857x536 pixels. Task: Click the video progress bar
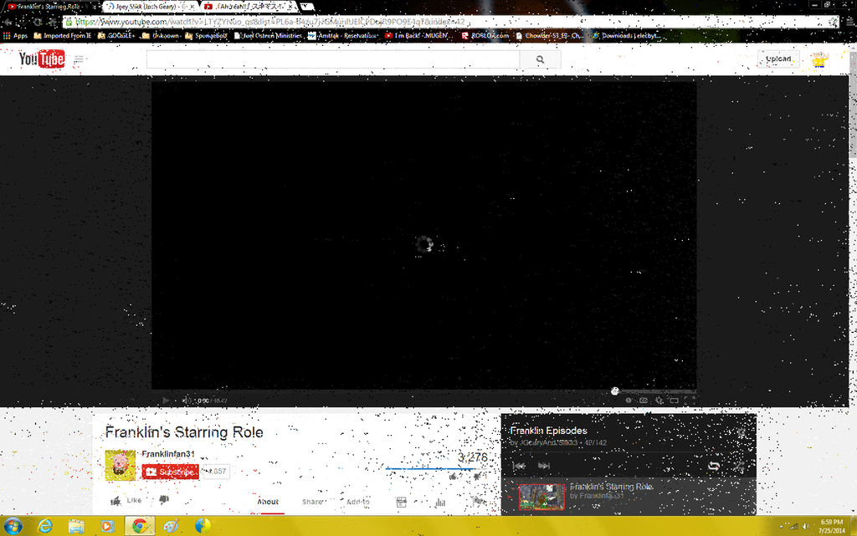[x=423, y=391]
